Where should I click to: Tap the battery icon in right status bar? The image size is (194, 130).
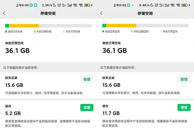pyautogui.click(x=185, y=5)
